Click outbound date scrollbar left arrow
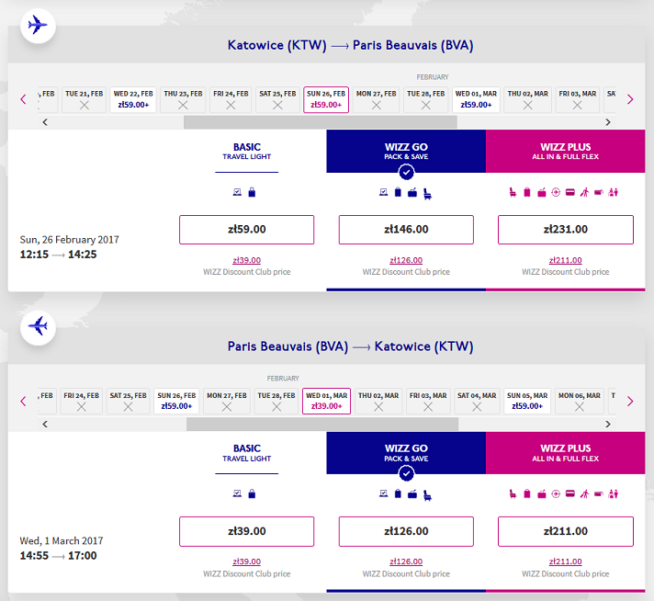Viewport: 654px width, 601px height. click(x=45, y=122)
